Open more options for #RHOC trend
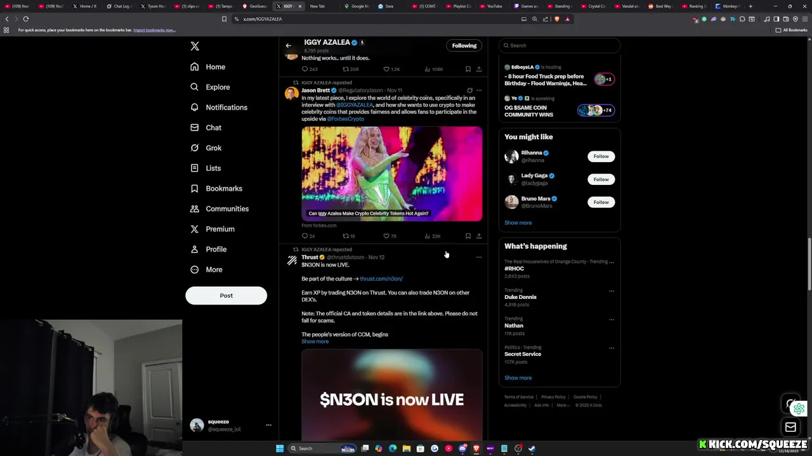The height and width of the screenshot is (456, 812). click(x=612, y=262)
